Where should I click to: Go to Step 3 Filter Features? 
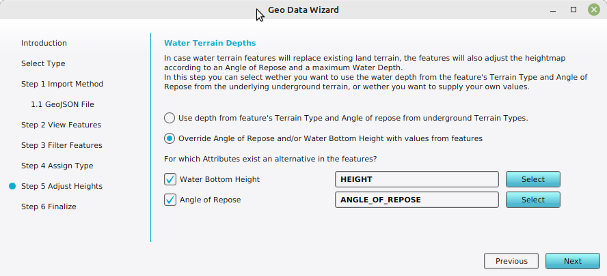(x=62, y=145)
